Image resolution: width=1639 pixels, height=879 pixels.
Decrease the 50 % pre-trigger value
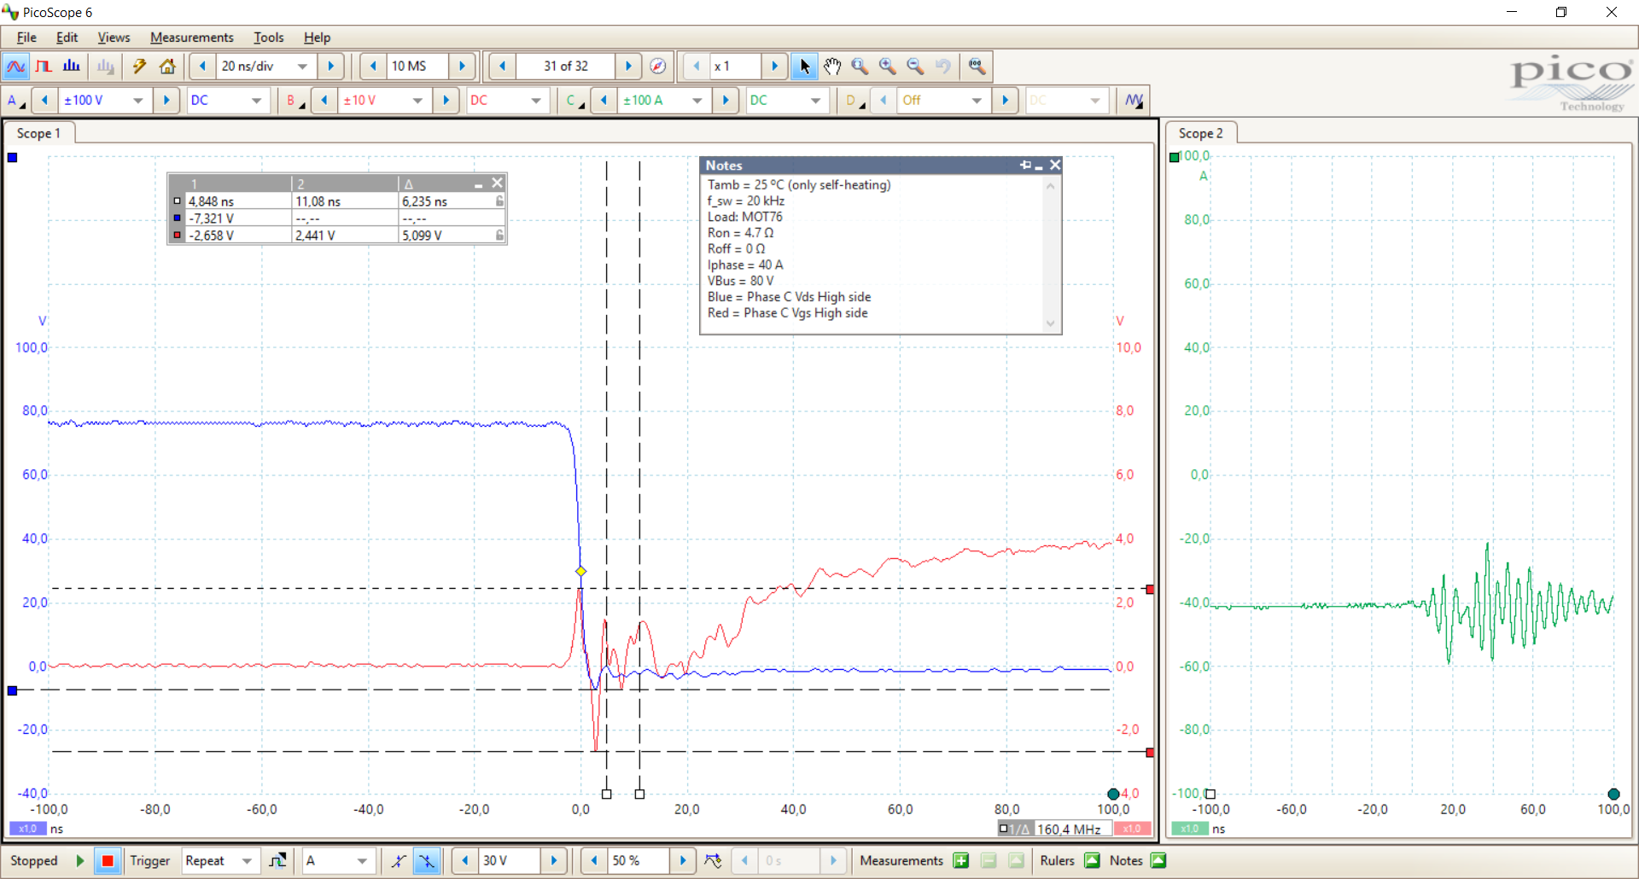(594, 861)
